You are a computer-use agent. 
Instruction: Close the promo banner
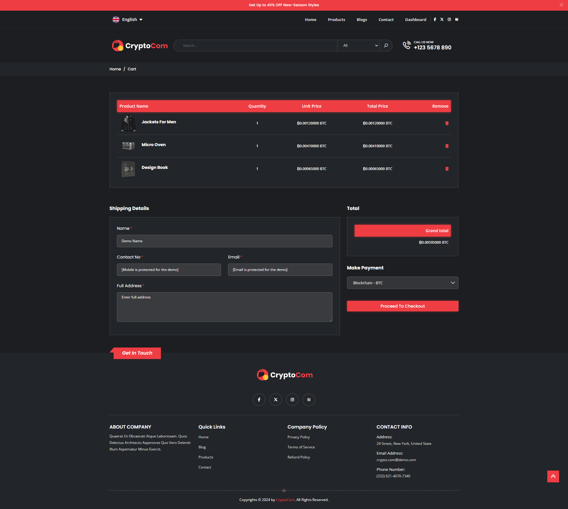click(561, 5)
